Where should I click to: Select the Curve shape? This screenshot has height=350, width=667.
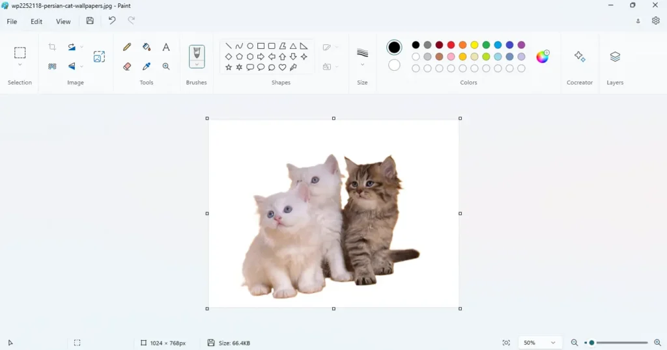239,46
